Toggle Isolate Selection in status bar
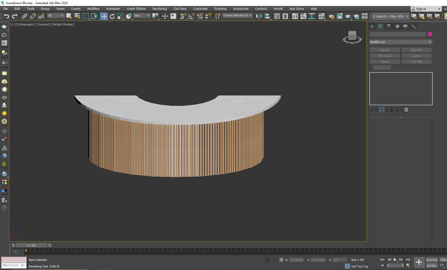Screen dimensions: 447x270 [267, 260]
